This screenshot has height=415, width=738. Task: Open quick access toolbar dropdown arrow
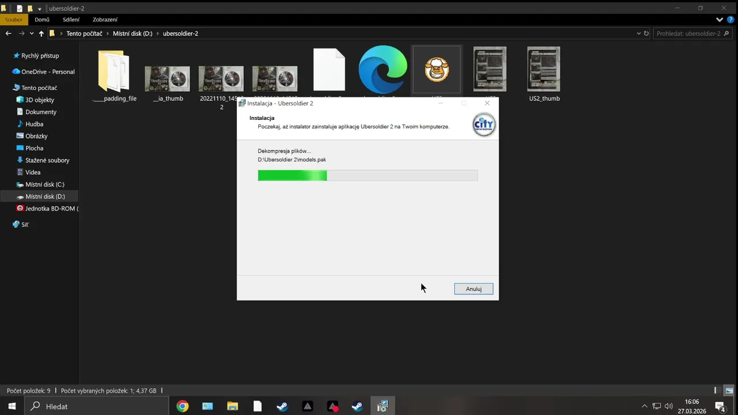coord(40,9)
